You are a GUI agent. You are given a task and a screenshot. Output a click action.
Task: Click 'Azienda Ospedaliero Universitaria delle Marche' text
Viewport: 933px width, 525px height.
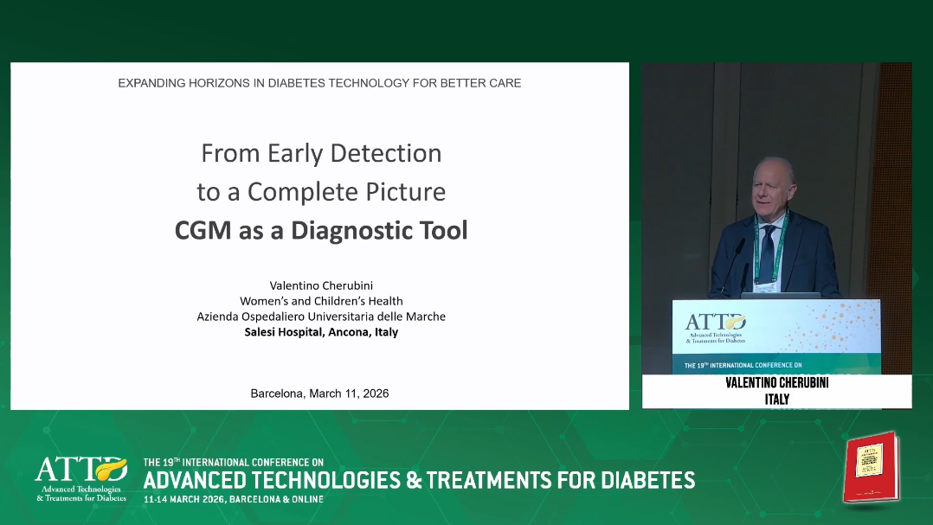(321, 317)
